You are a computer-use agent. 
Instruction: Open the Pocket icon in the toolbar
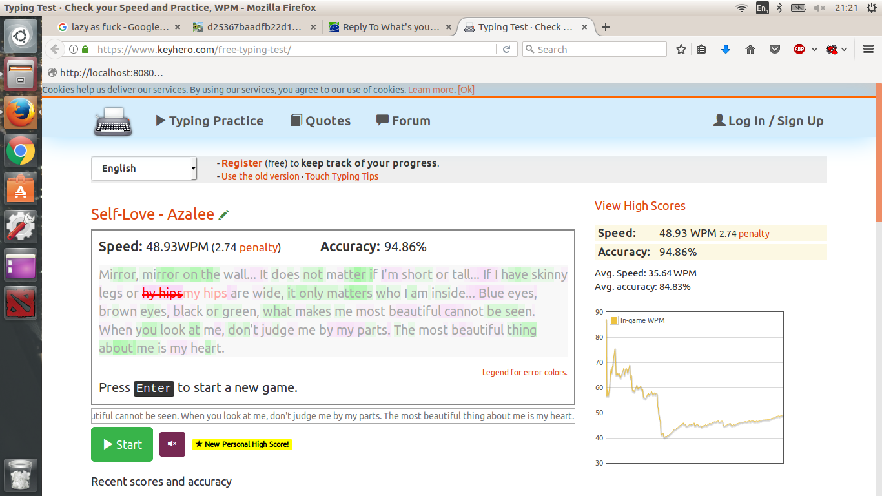point(775,49)
